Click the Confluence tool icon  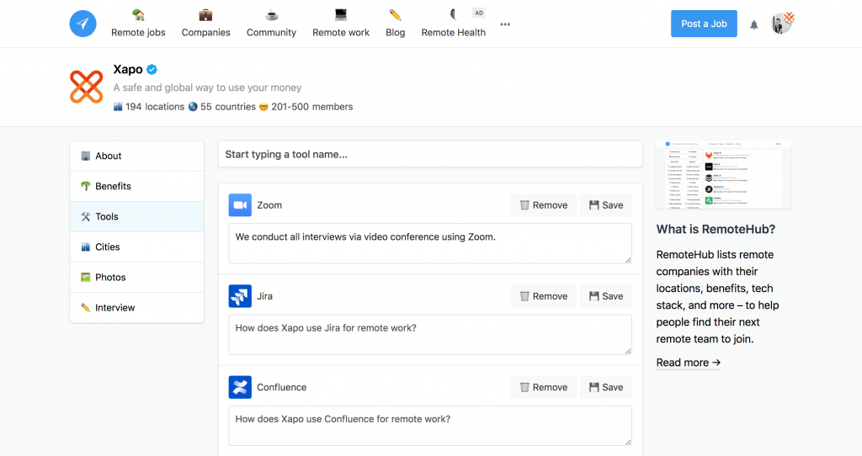[240, 387]
